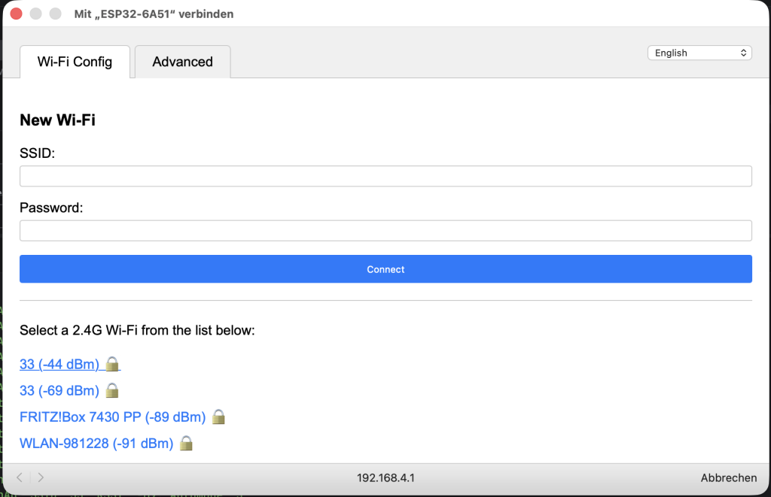Click lock icon beside 33 (-44 dBm)
This screenshot has width=771, height=497.
click(112, 364)
